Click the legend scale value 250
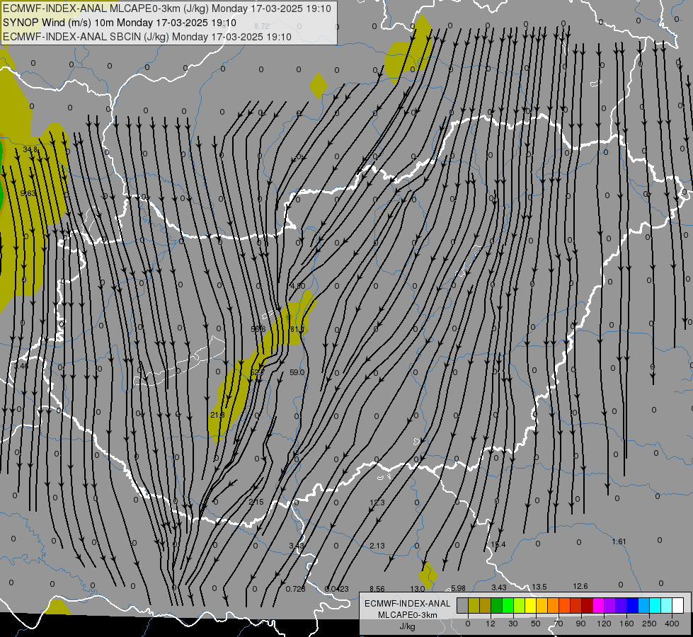The height and width of the screenshot is (637, 693). click(x=649, y=624)
